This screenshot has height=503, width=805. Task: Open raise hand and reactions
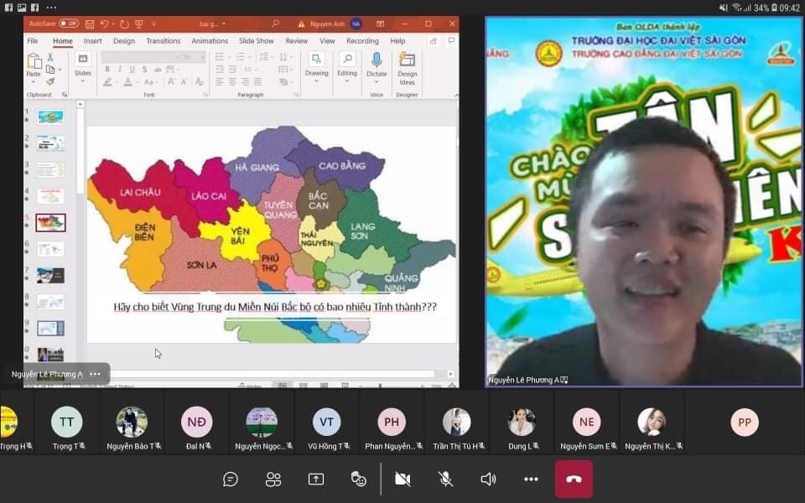click(x=359, y=479)
